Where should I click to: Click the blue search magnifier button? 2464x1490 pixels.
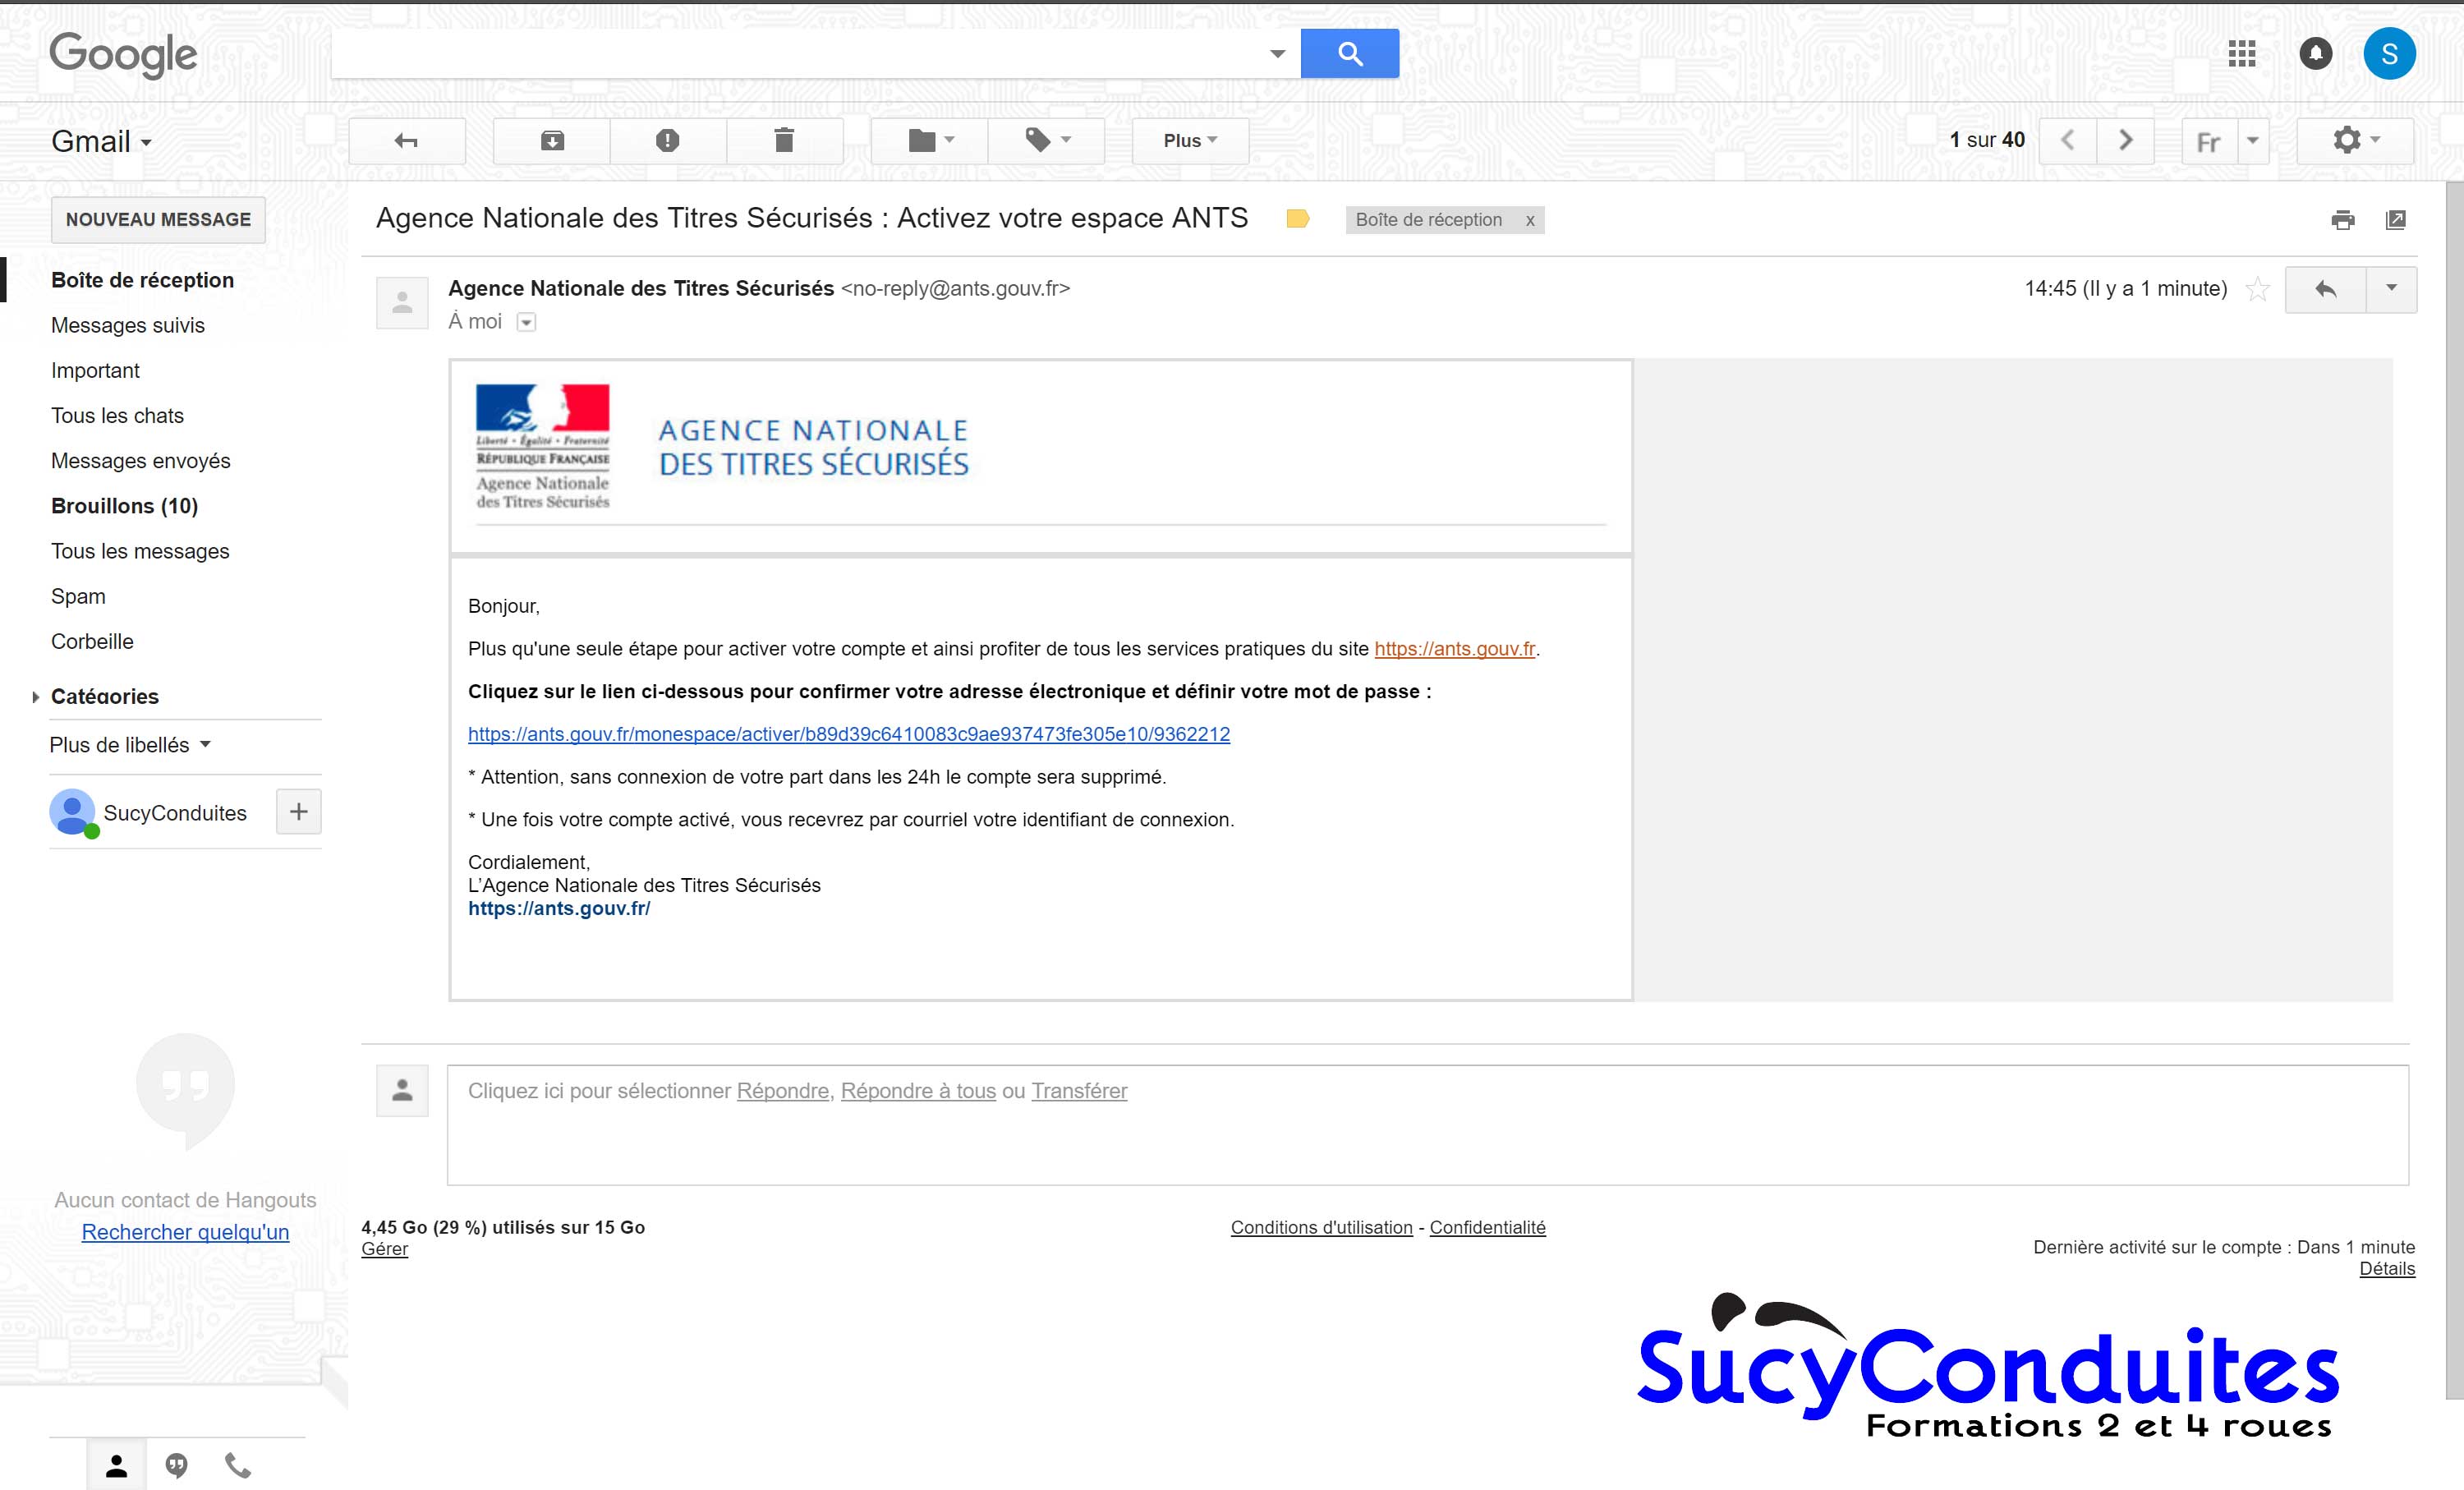[1349, 53]
